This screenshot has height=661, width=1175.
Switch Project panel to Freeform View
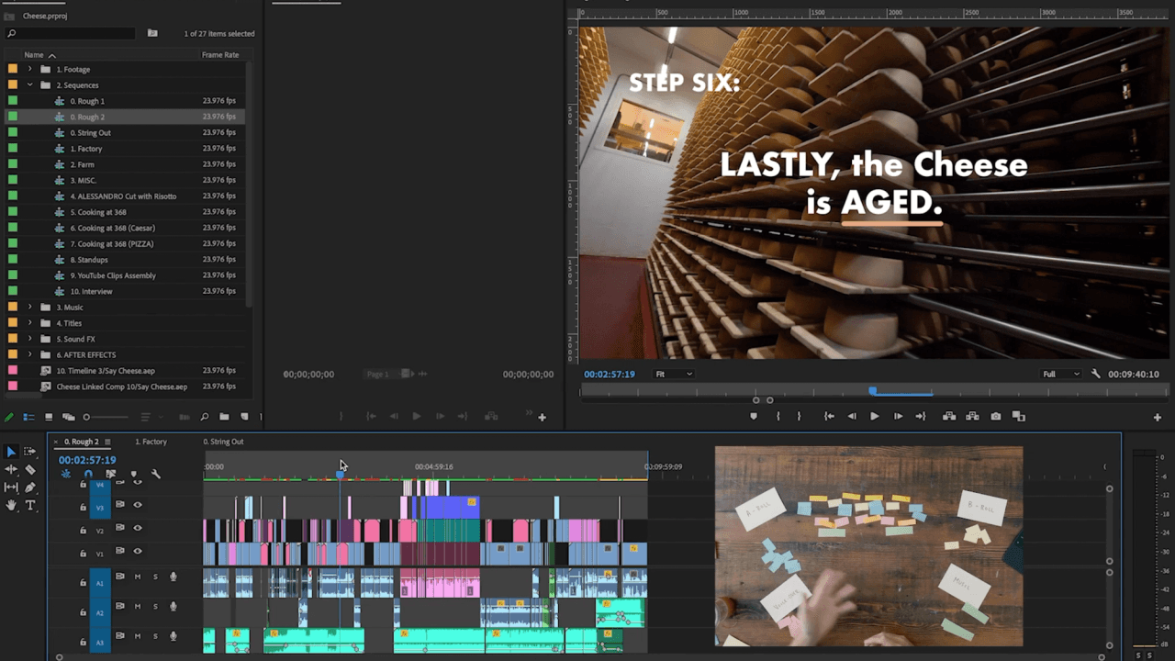coord(69,417)
